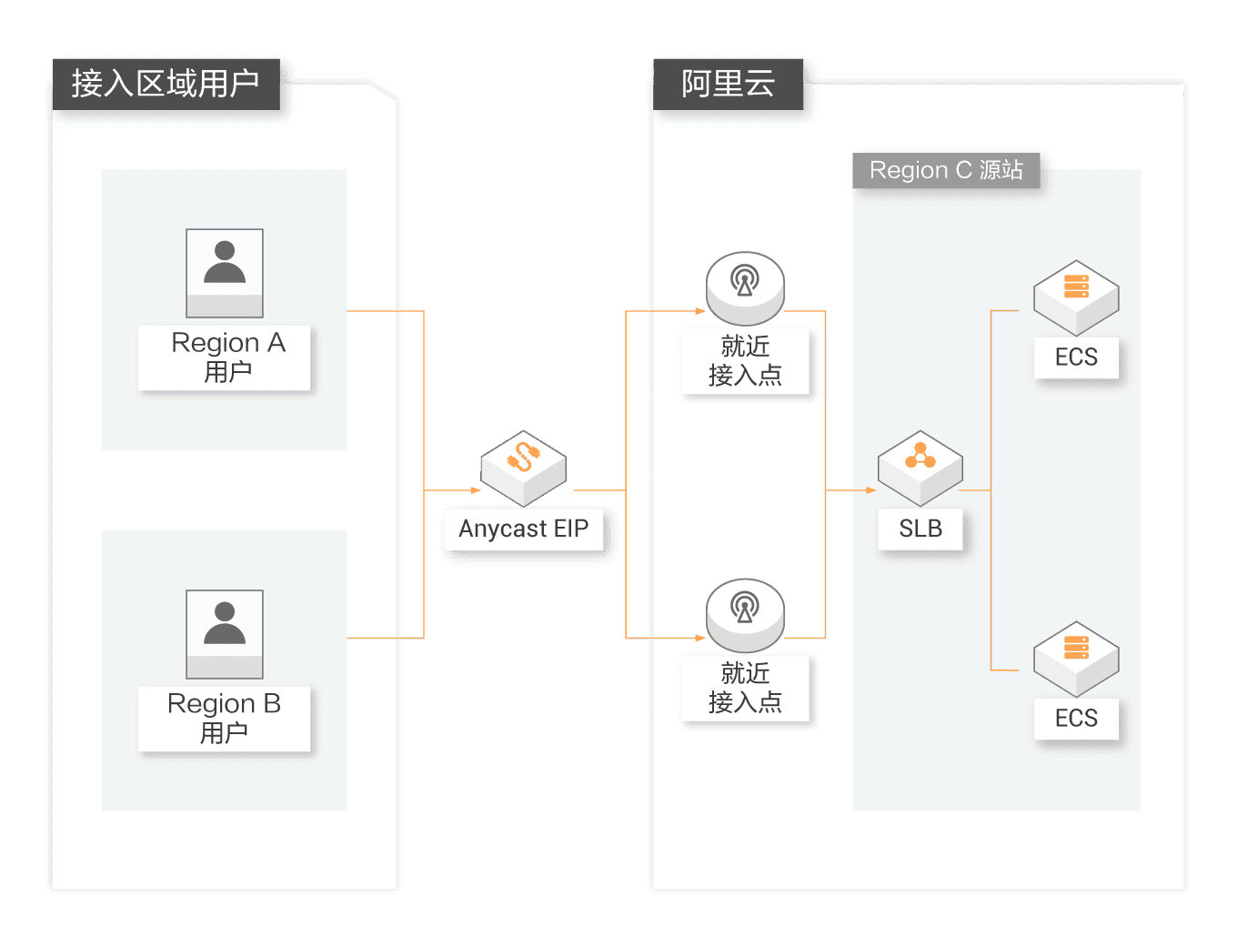
Task: Click the lower 'ECS' label
Action: point(1076,719)
